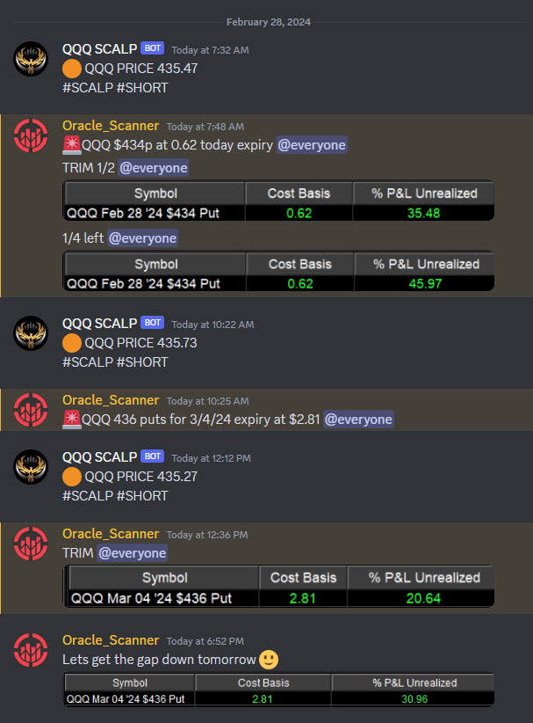
Task: Open Oracle_Scanner username on 6:52 PM message
Action: [111, 640]
